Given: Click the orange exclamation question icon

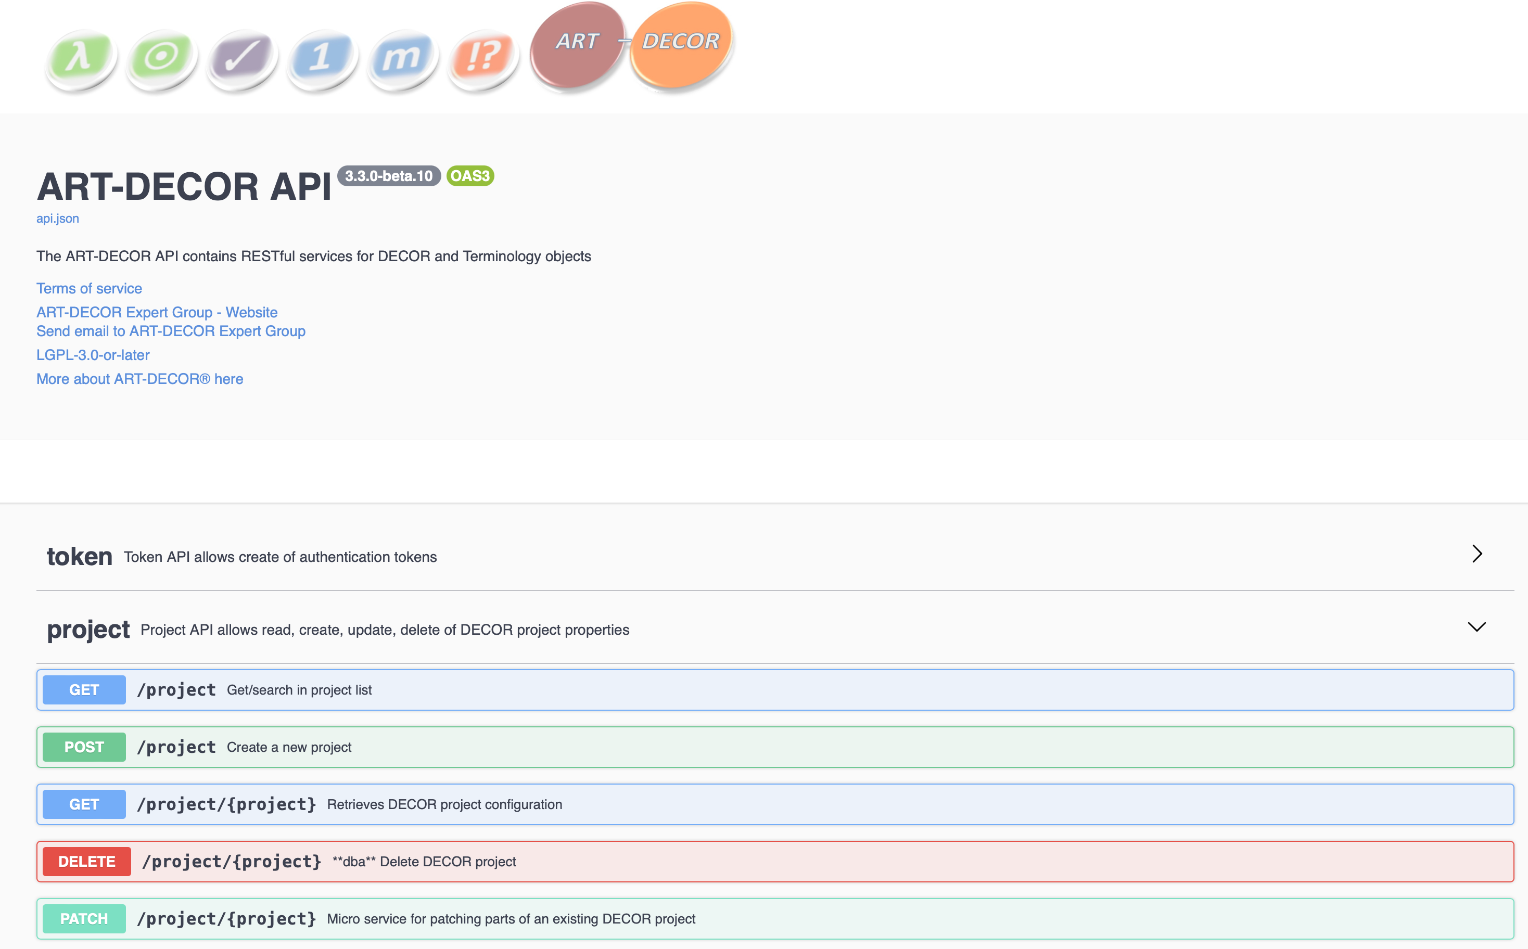Looking at the screenshot, I should [483, 59].
